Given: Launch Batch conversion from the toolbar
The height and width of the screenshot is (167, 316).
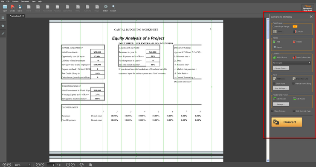Looking at the screenshot, I should pyautogui.click(x=106, y=8).
